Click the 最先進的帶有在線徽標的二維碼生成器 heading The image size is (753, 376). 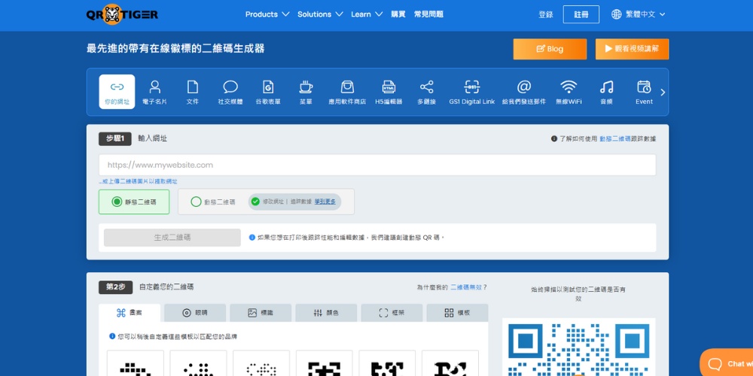click(x=175, y=48)
